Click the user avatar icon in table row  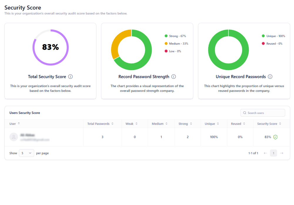point(14,137)
